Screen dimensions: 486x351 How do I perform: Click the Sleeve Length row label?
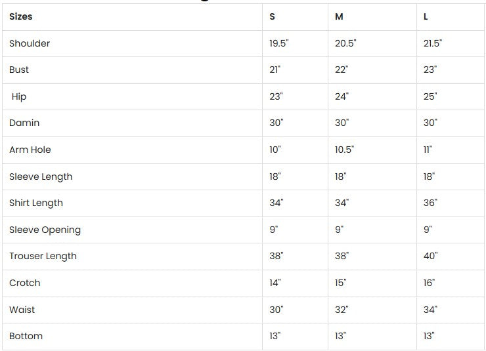click(x=41, y=176)
